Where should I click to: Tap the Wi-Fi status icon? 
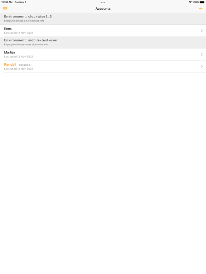[x=190, y=2]
